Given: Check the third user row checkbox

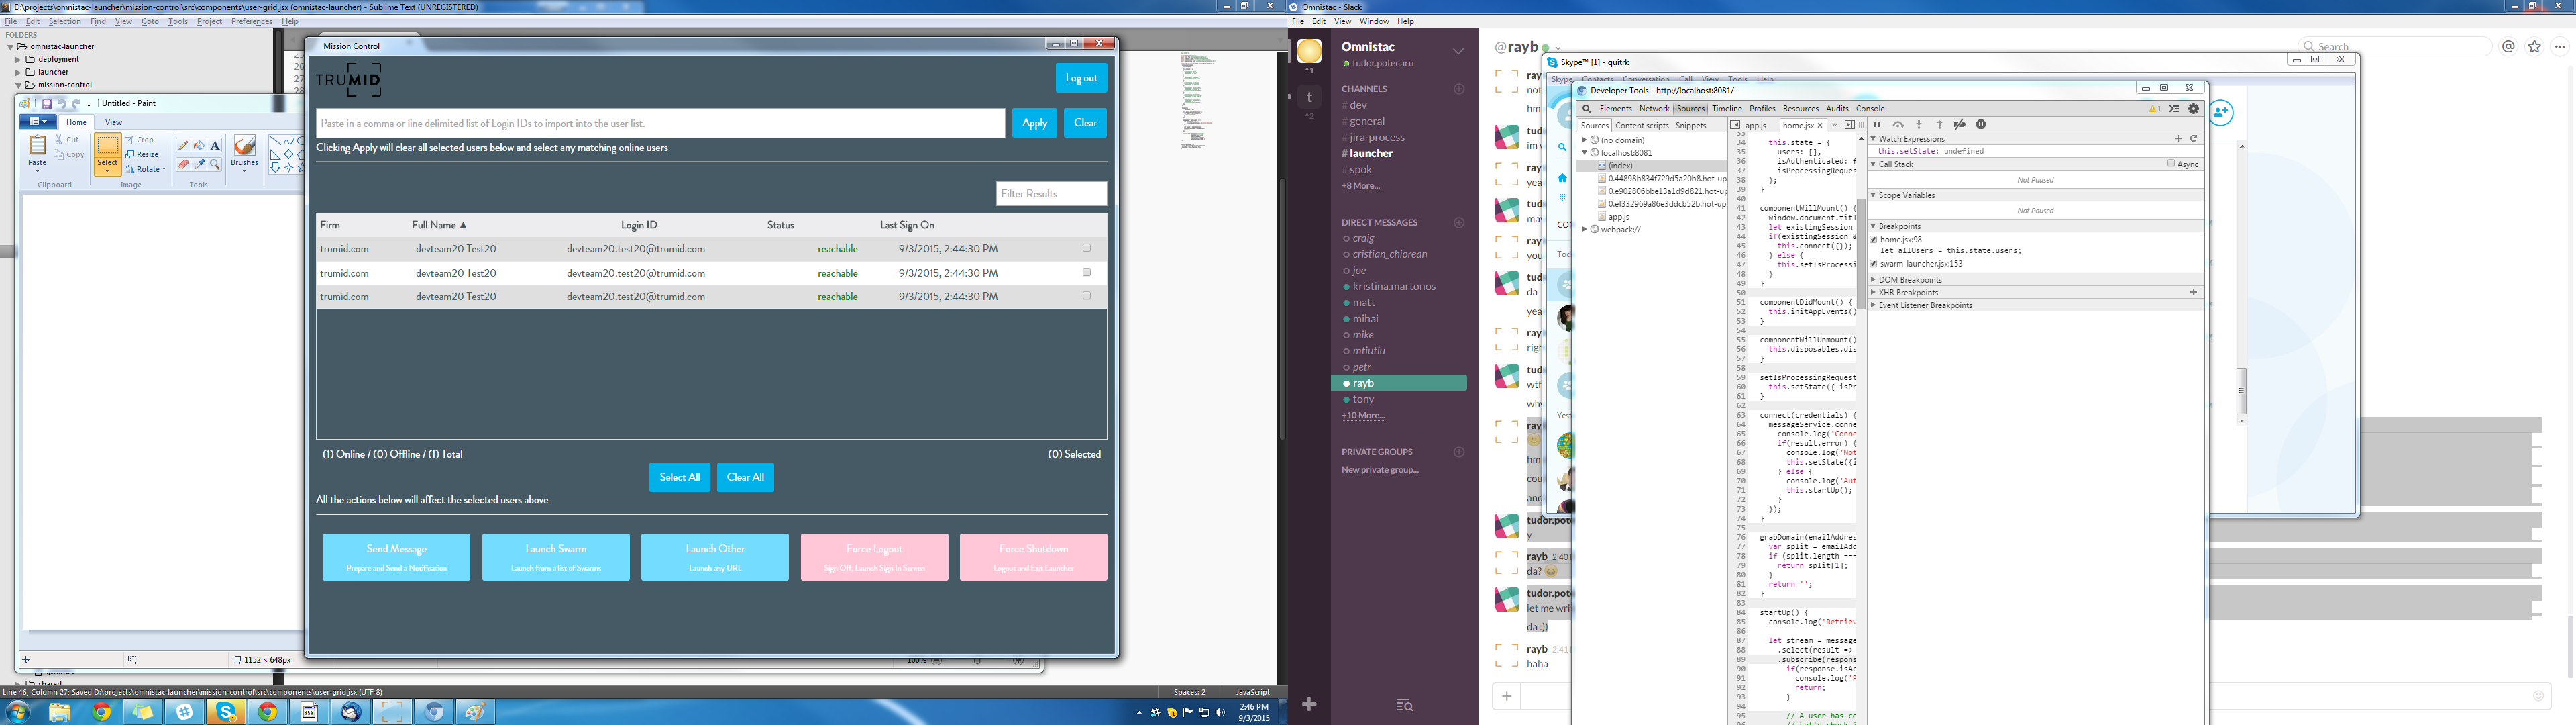Looking at the screenshot, I should 1087,297.
